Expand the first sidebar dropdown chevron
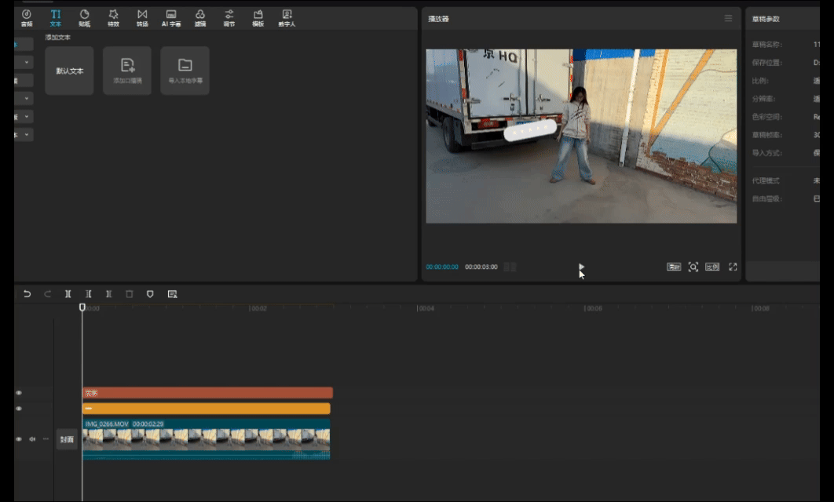834x502 pixels. [27, 62]
